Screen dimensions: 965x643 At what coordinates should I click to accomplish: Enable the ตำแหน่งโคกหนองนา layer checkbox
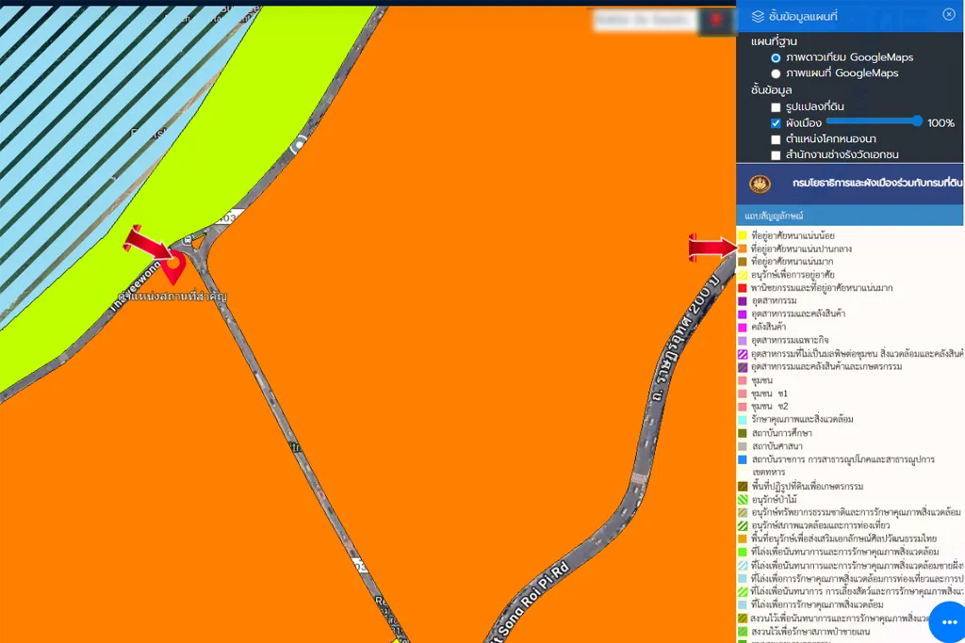[x=776, y=139]
